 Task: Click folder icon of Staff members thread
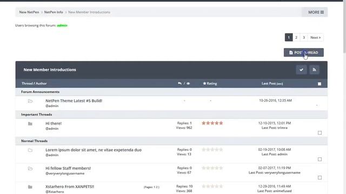click(30, 169)
